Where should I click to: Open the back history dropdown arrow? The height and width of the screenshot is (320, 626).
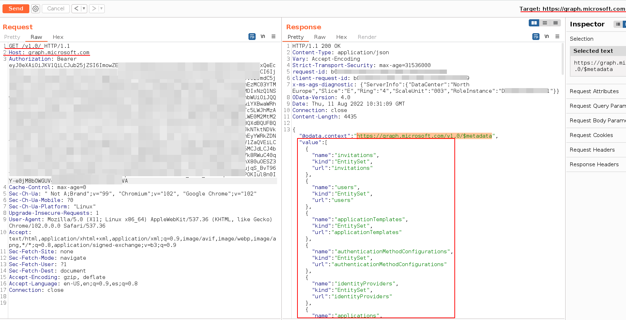84,9
